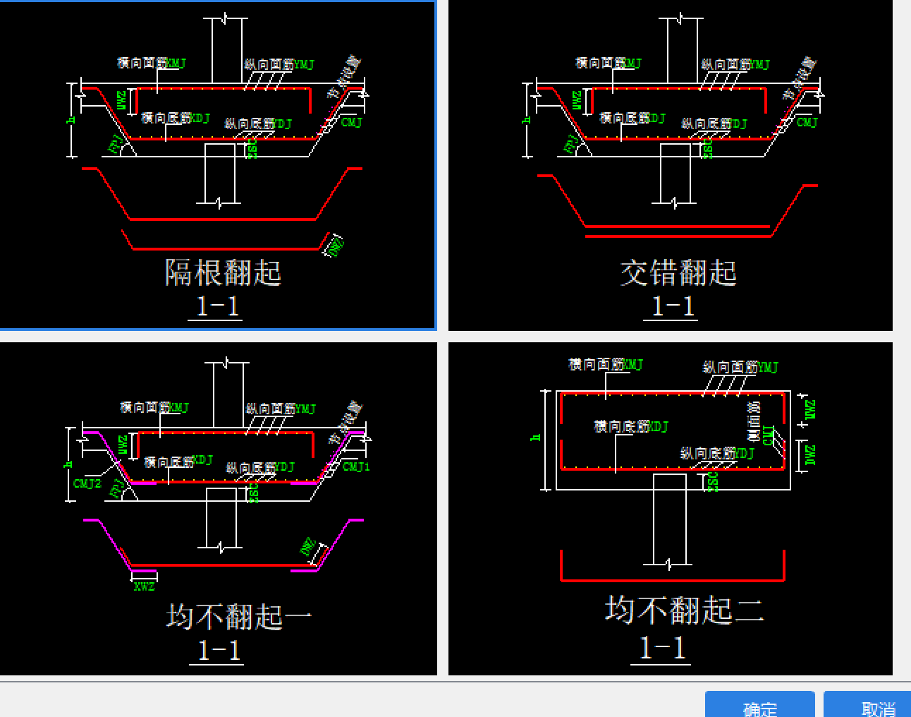The image size is (911, 717).
Task: Click the 纵向底筋YDJ label in 交错翻起 diagram
Action: pyautogui.click(x=714, y=123)
